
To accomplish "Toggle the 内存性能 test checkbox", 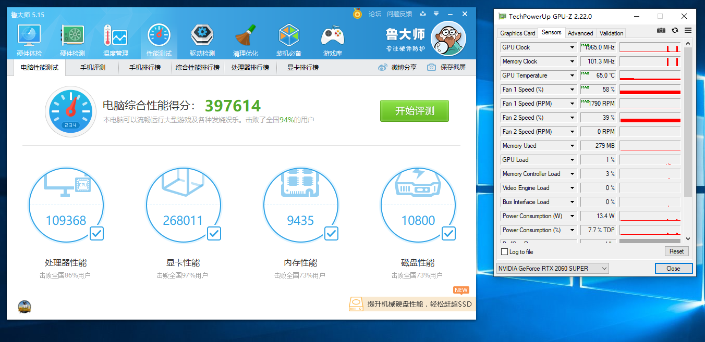I will (331, 233).
